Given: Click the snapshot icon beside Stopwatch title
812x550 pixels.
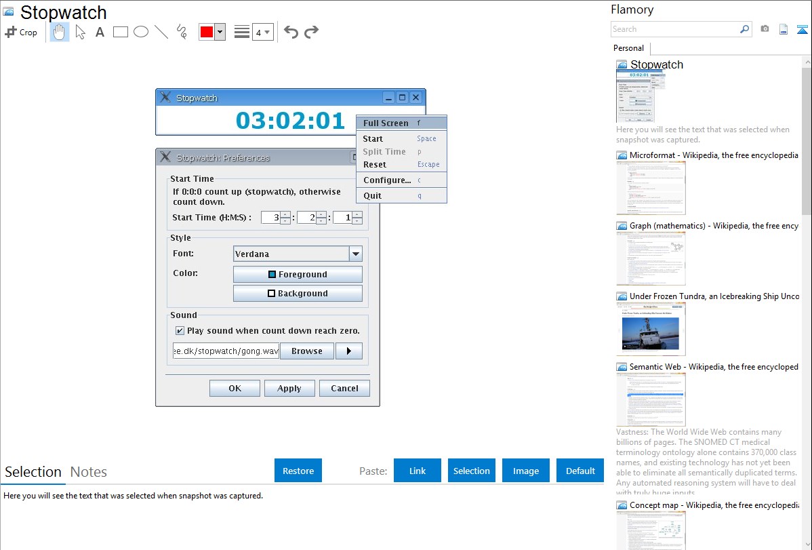Looking at the screenshot, I should pos(8,12).
